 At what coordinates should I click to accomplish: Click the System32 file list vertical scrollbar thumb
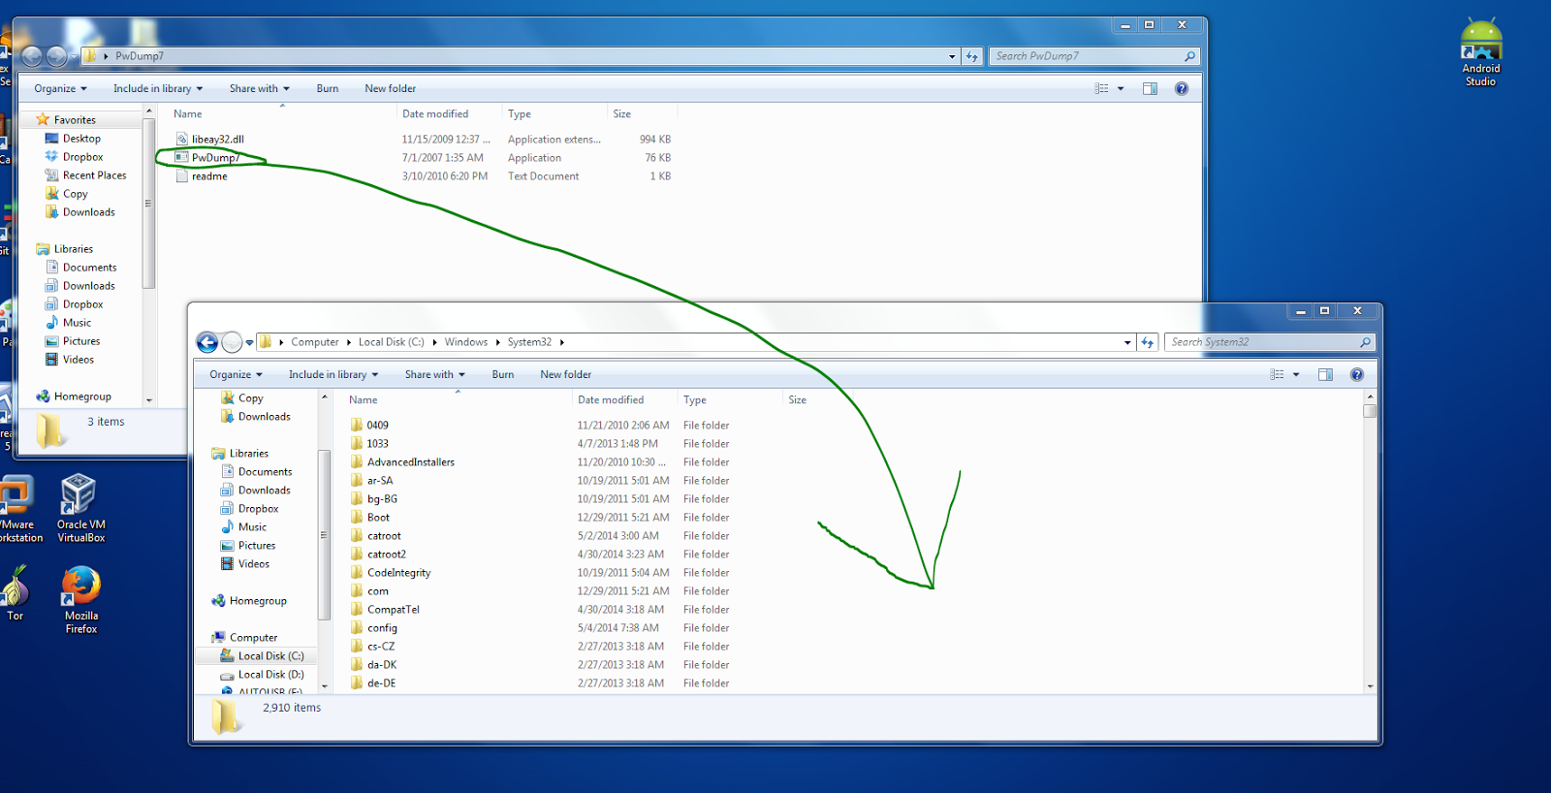(1370, 411)
